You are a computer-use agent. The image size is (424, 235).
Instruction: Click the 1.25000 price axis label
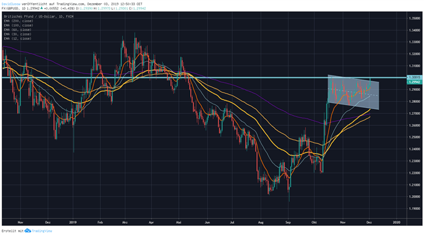click(x=414, y=137)
